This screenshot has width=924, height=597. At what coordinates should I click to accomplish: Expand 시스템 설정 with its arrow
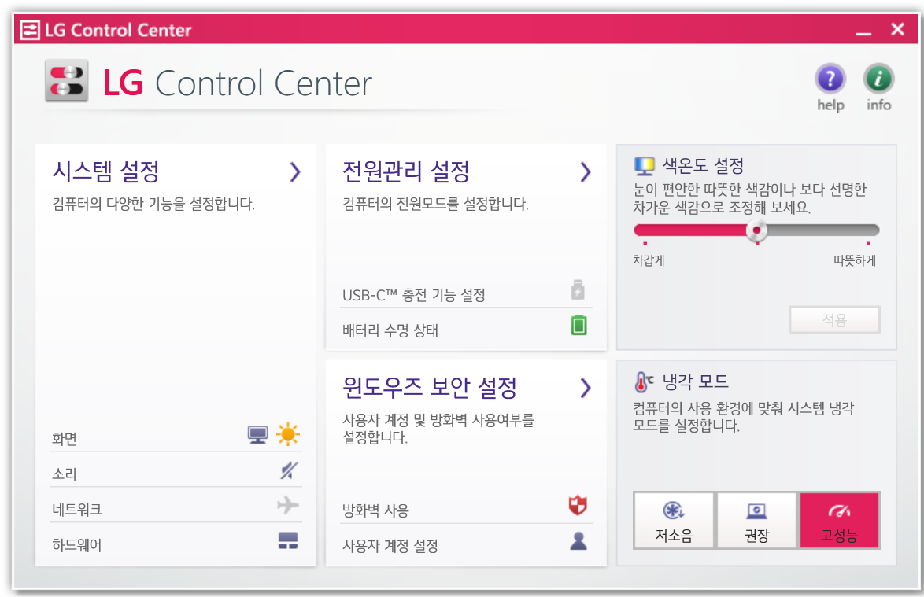pos(295,172)
